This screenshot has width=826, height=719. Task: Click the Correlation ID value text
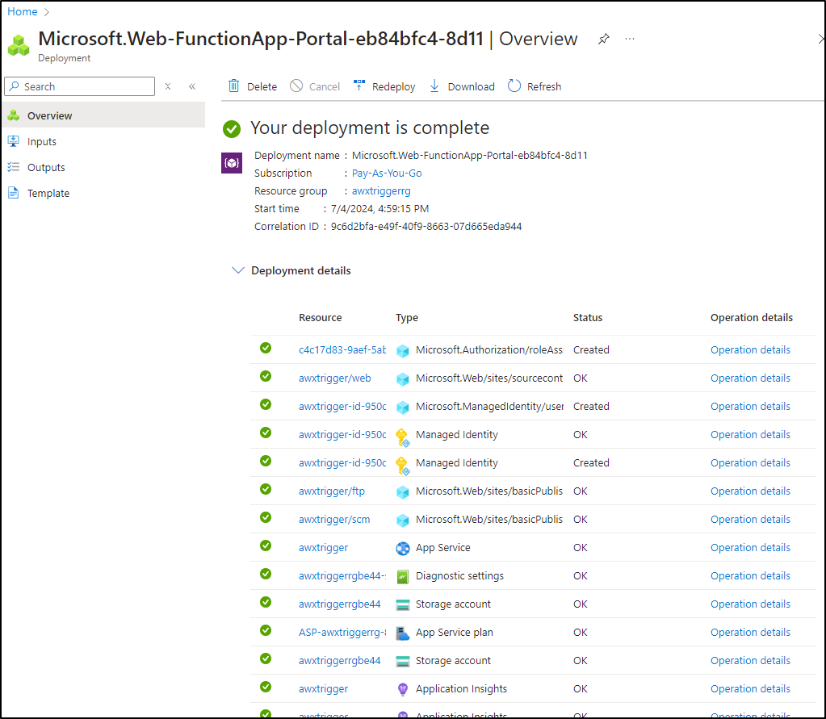click(426, 226)
